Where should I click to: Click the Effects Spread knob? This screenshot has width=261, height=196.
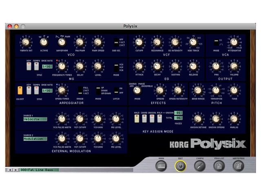coord(160,91)
